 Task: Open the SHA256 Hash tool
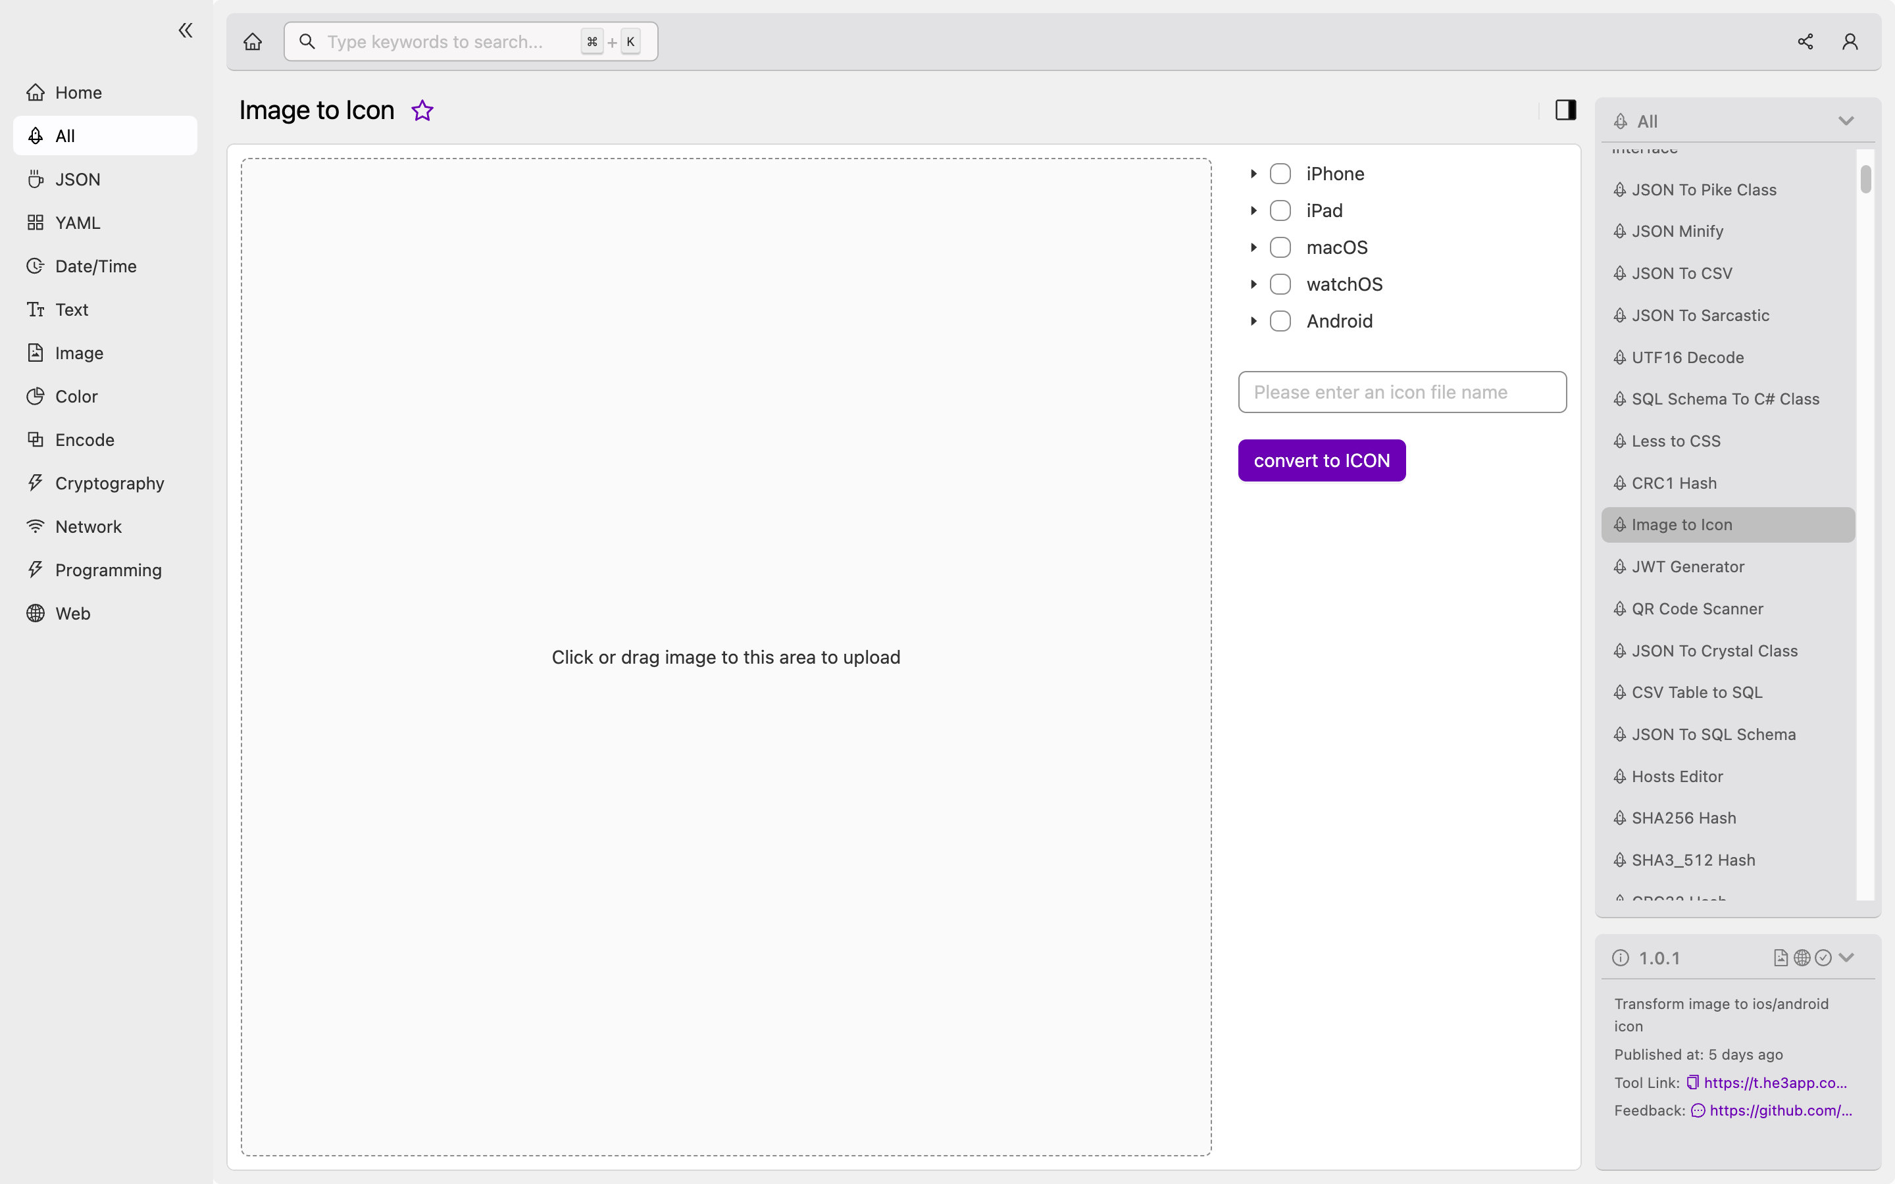[x=1684, y=817]
